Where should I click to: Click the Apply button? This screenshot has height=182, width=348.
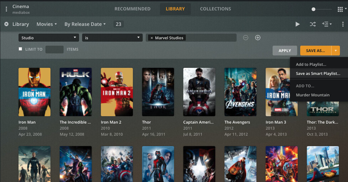click(x=285, y=50)
